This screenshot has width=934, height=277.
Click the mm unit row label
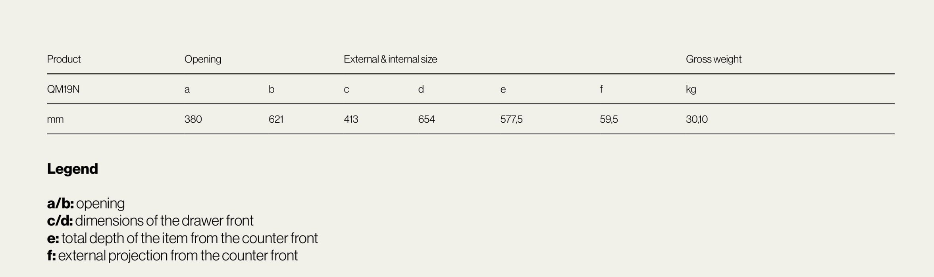(55, 120)
